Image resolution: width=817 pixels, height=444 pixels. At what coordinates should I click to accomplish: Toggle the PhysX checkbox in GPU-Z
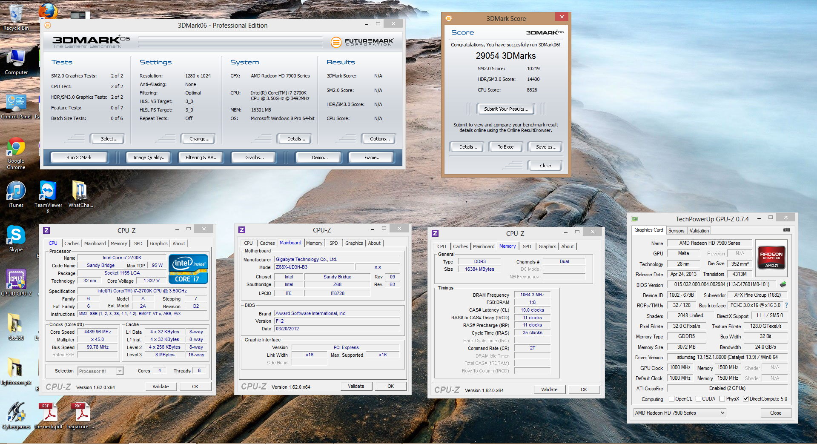pyautogui.click(x=722, y=399)
